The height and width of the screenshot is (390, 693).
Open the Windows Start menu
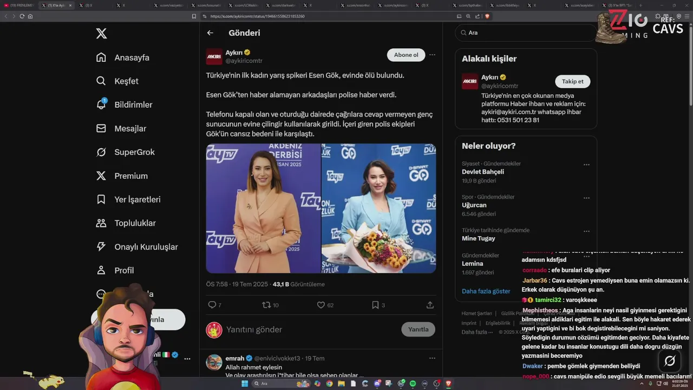(244, 383)
